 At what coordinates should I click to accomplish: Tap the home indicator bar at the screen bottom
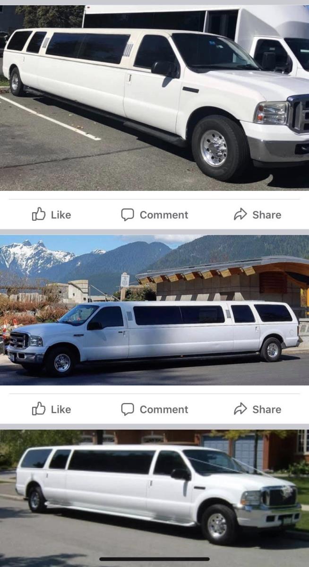point(154,559)
